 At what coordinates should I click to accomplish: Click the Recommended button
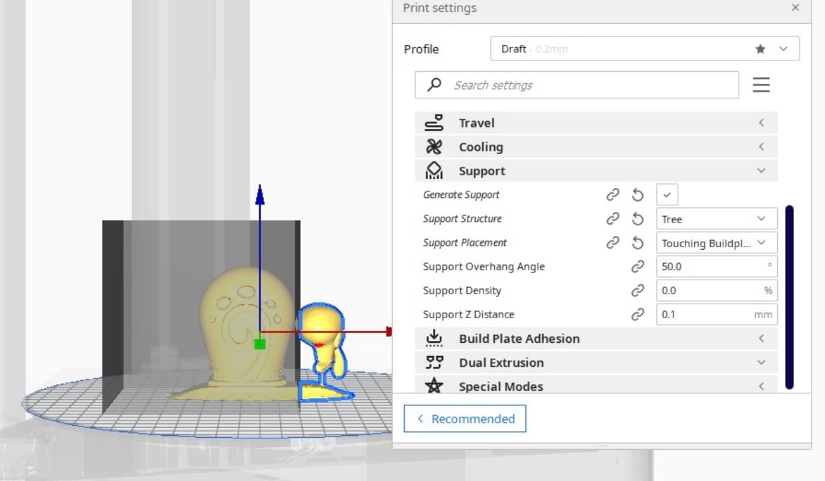click(465, 419)
